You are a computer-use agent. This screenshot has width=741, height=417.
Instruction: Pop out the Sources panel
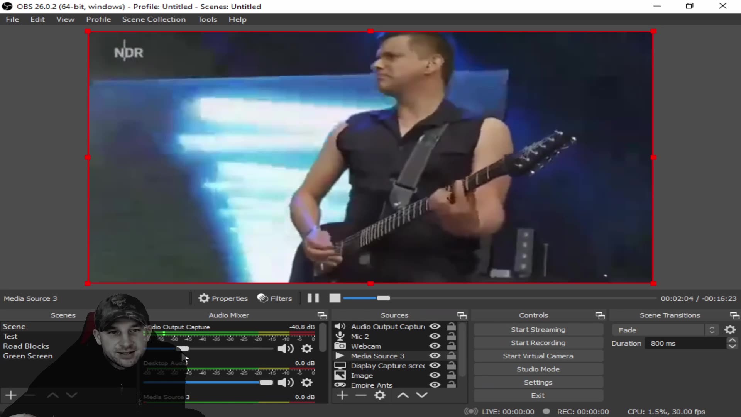coord(462,315)
